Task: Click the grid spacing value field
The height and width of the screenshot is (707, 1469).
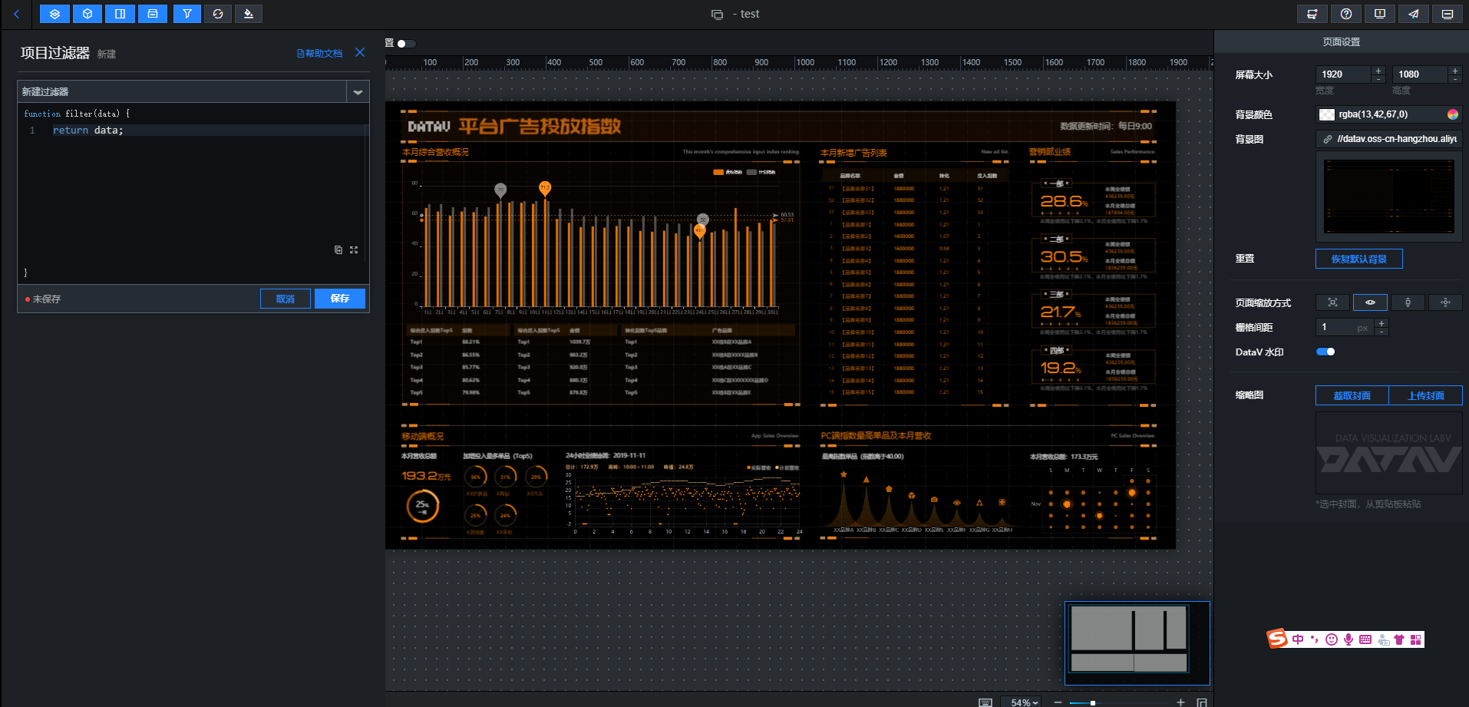Action: click(1345, 327)
